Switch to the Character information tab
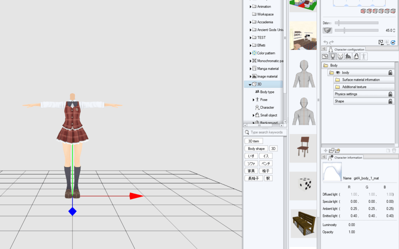Screen dimensions: 399x249 (x=345, y=157)
